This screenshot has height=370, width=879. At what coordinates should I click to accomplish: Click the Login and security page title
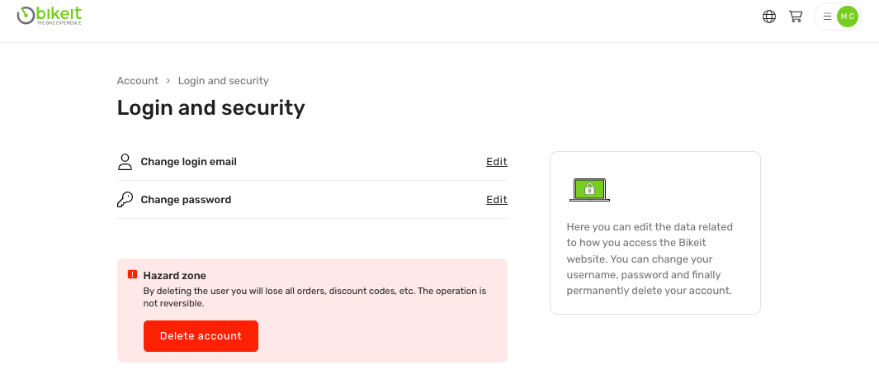[211, 108]
